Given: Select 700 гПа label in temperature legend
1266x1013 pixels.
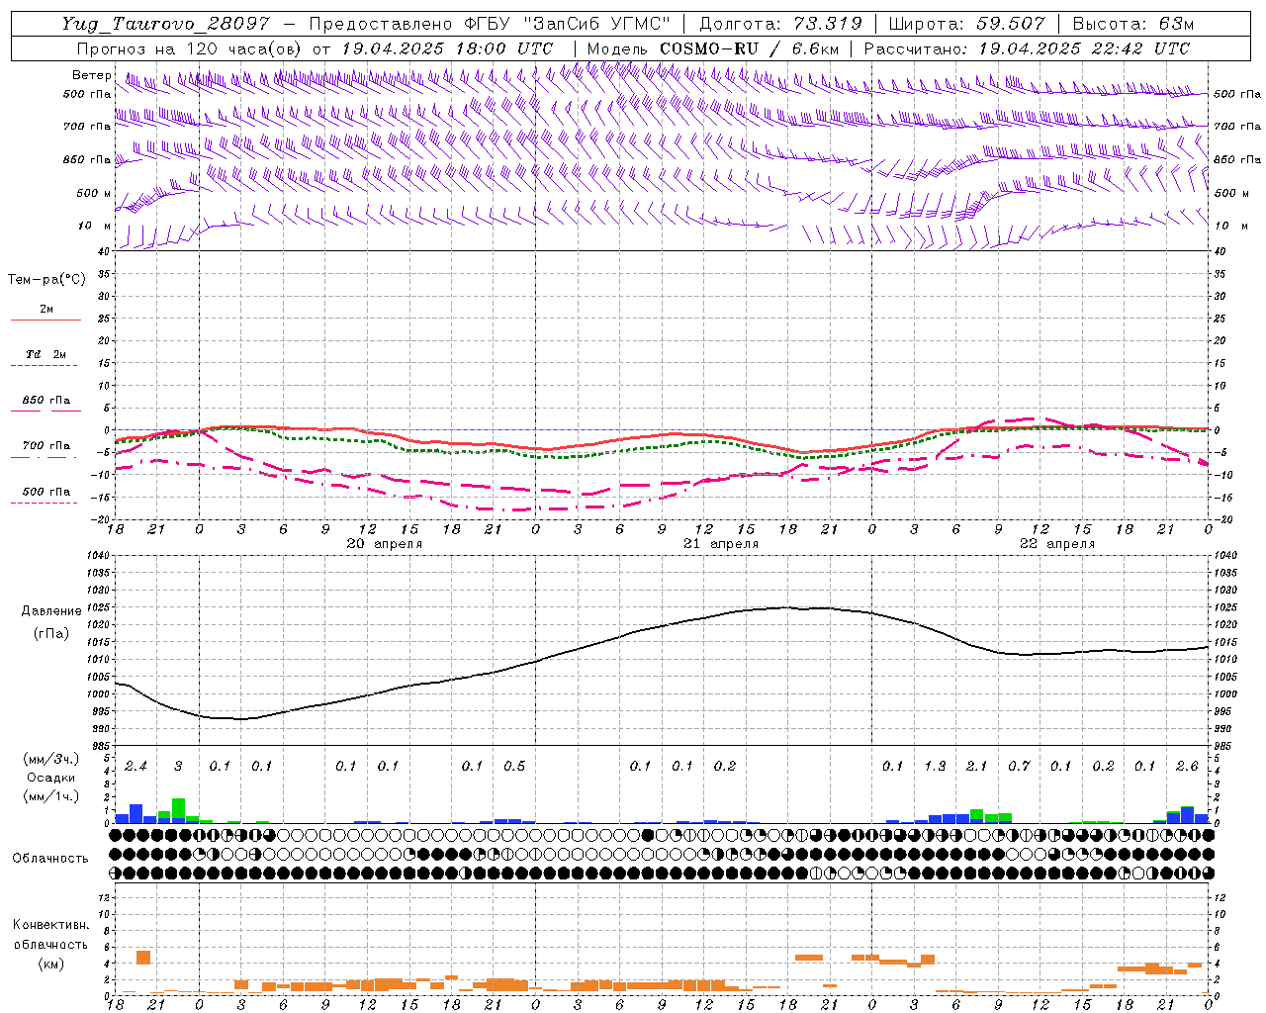Looking at the screenshot, I should pos(46,446).
